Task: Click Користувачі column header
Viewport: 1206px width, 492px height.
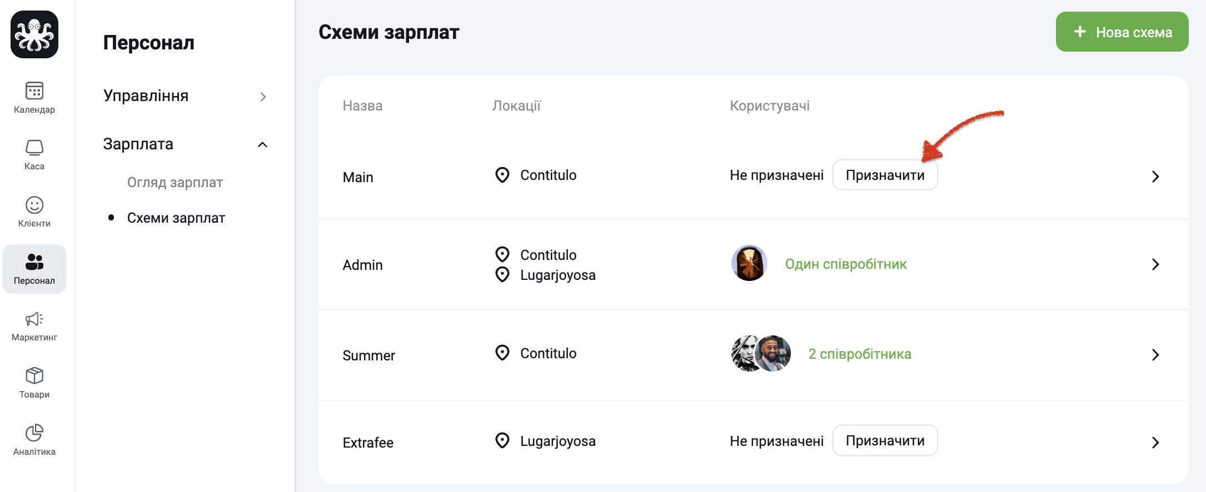Action: 770,106
